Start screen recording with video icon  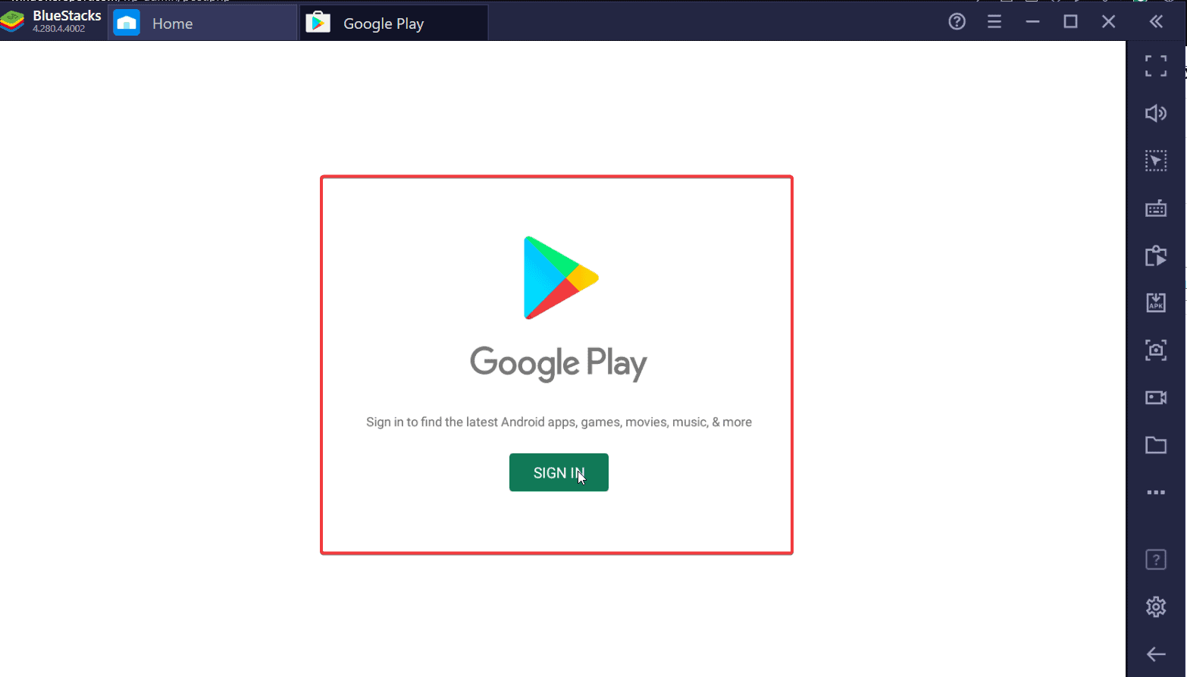click(x=1156, y=397)
